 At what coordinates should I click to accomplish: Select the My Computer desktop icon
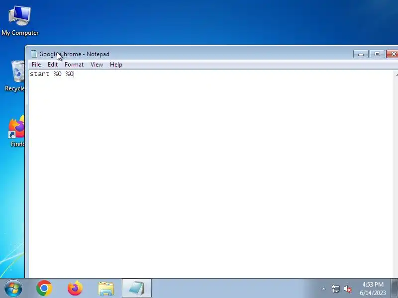(20, 21)
